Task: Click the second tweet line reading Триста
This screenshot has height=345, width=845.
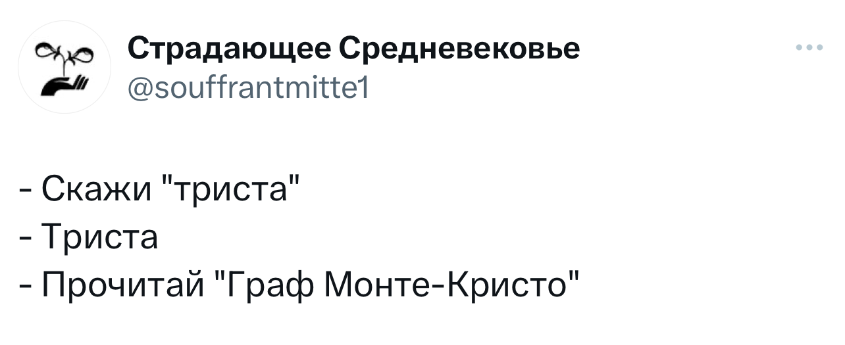Action: click(x=89, y=239)
